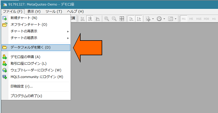Open the ヘルプ (H) menu
218x113 pixels.
(75, 12)
